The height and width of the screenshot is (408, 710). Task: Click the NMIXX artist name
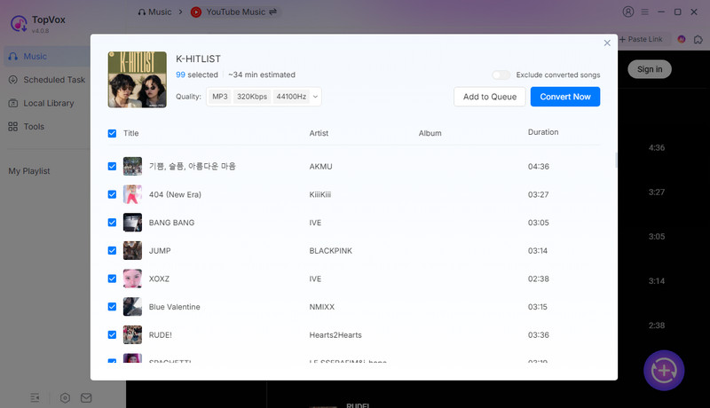(322, 307)
